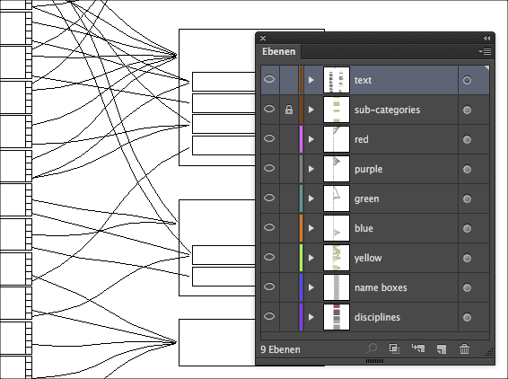Click the target circle of the text layer
Image resolution: width=508 pixels, height=379 pixels.
467,80
